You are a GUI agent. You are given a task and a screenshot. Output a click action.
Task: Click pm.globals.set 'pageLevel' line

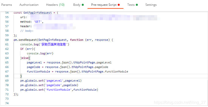coord(51,81)
